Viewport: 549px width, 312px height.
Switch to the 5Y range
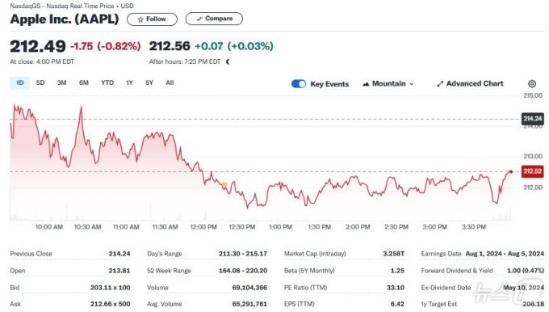[149, 82]
